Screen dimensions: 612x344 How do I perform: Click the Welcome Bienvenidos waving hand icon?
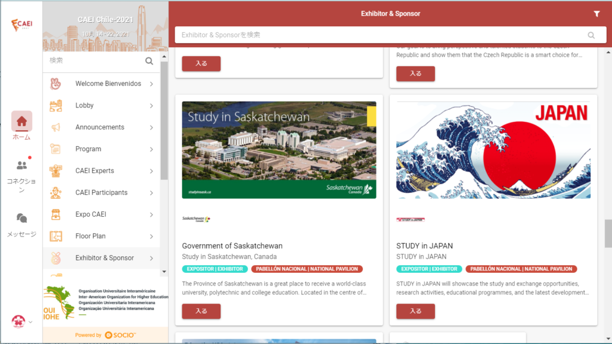point(56,84)
